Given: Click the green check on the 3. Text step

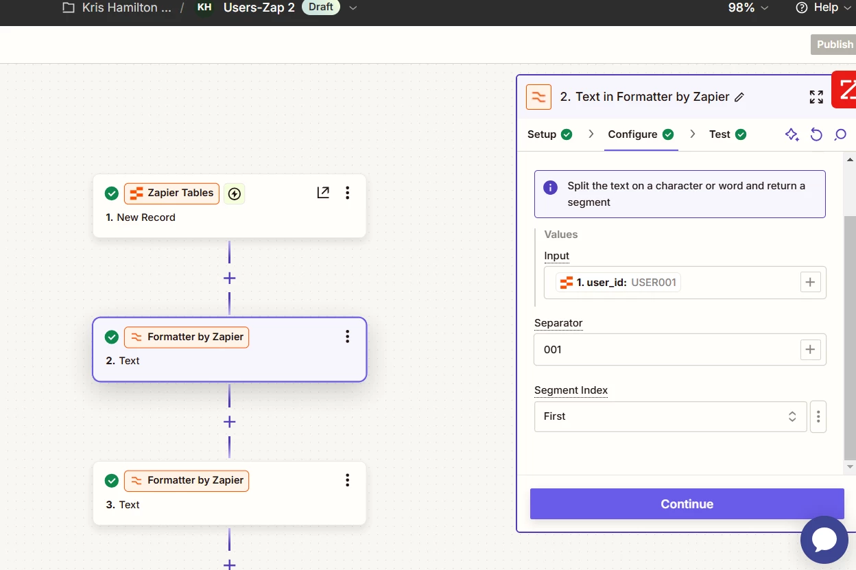Looking at the screenshot, I should (x=112, y=481).
